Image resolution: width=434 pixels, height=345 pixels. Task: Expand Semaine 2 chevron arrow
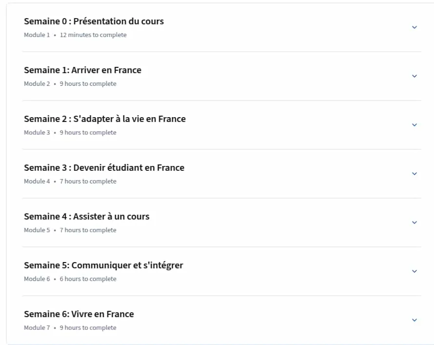click(414, 125)
